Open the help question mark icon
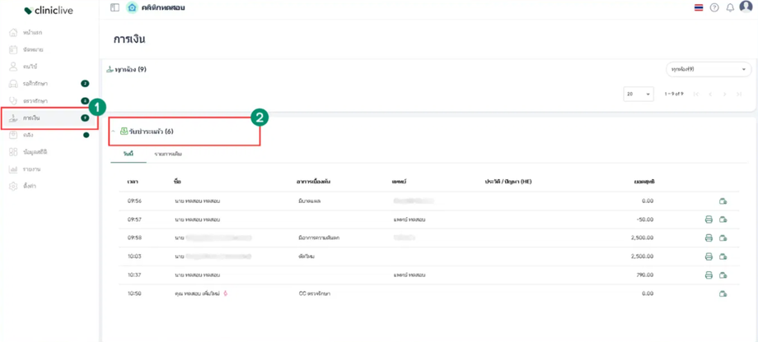The width and height of the screenshot is (758, 342). click(714, 7)
